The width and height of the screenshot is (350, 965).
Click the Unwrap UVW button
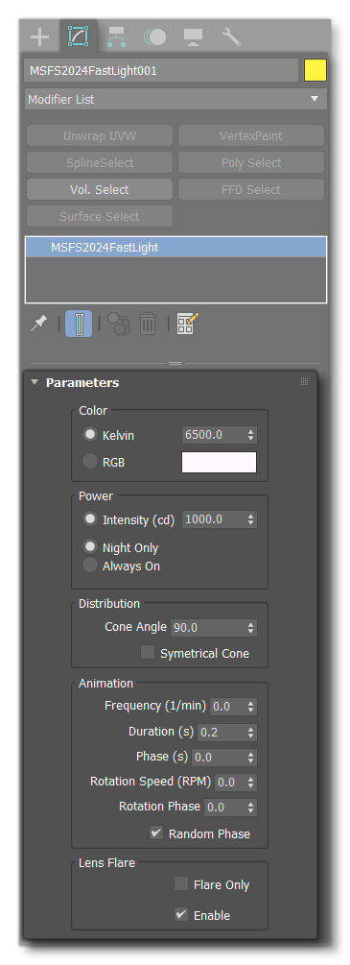tap(100, 136)
